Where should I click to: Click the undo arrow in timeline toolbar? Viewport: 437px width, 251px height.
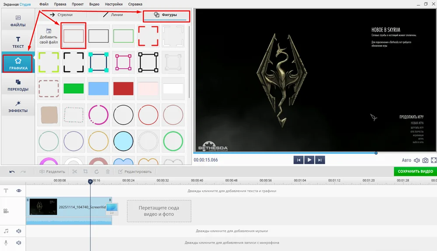(12, 172)
